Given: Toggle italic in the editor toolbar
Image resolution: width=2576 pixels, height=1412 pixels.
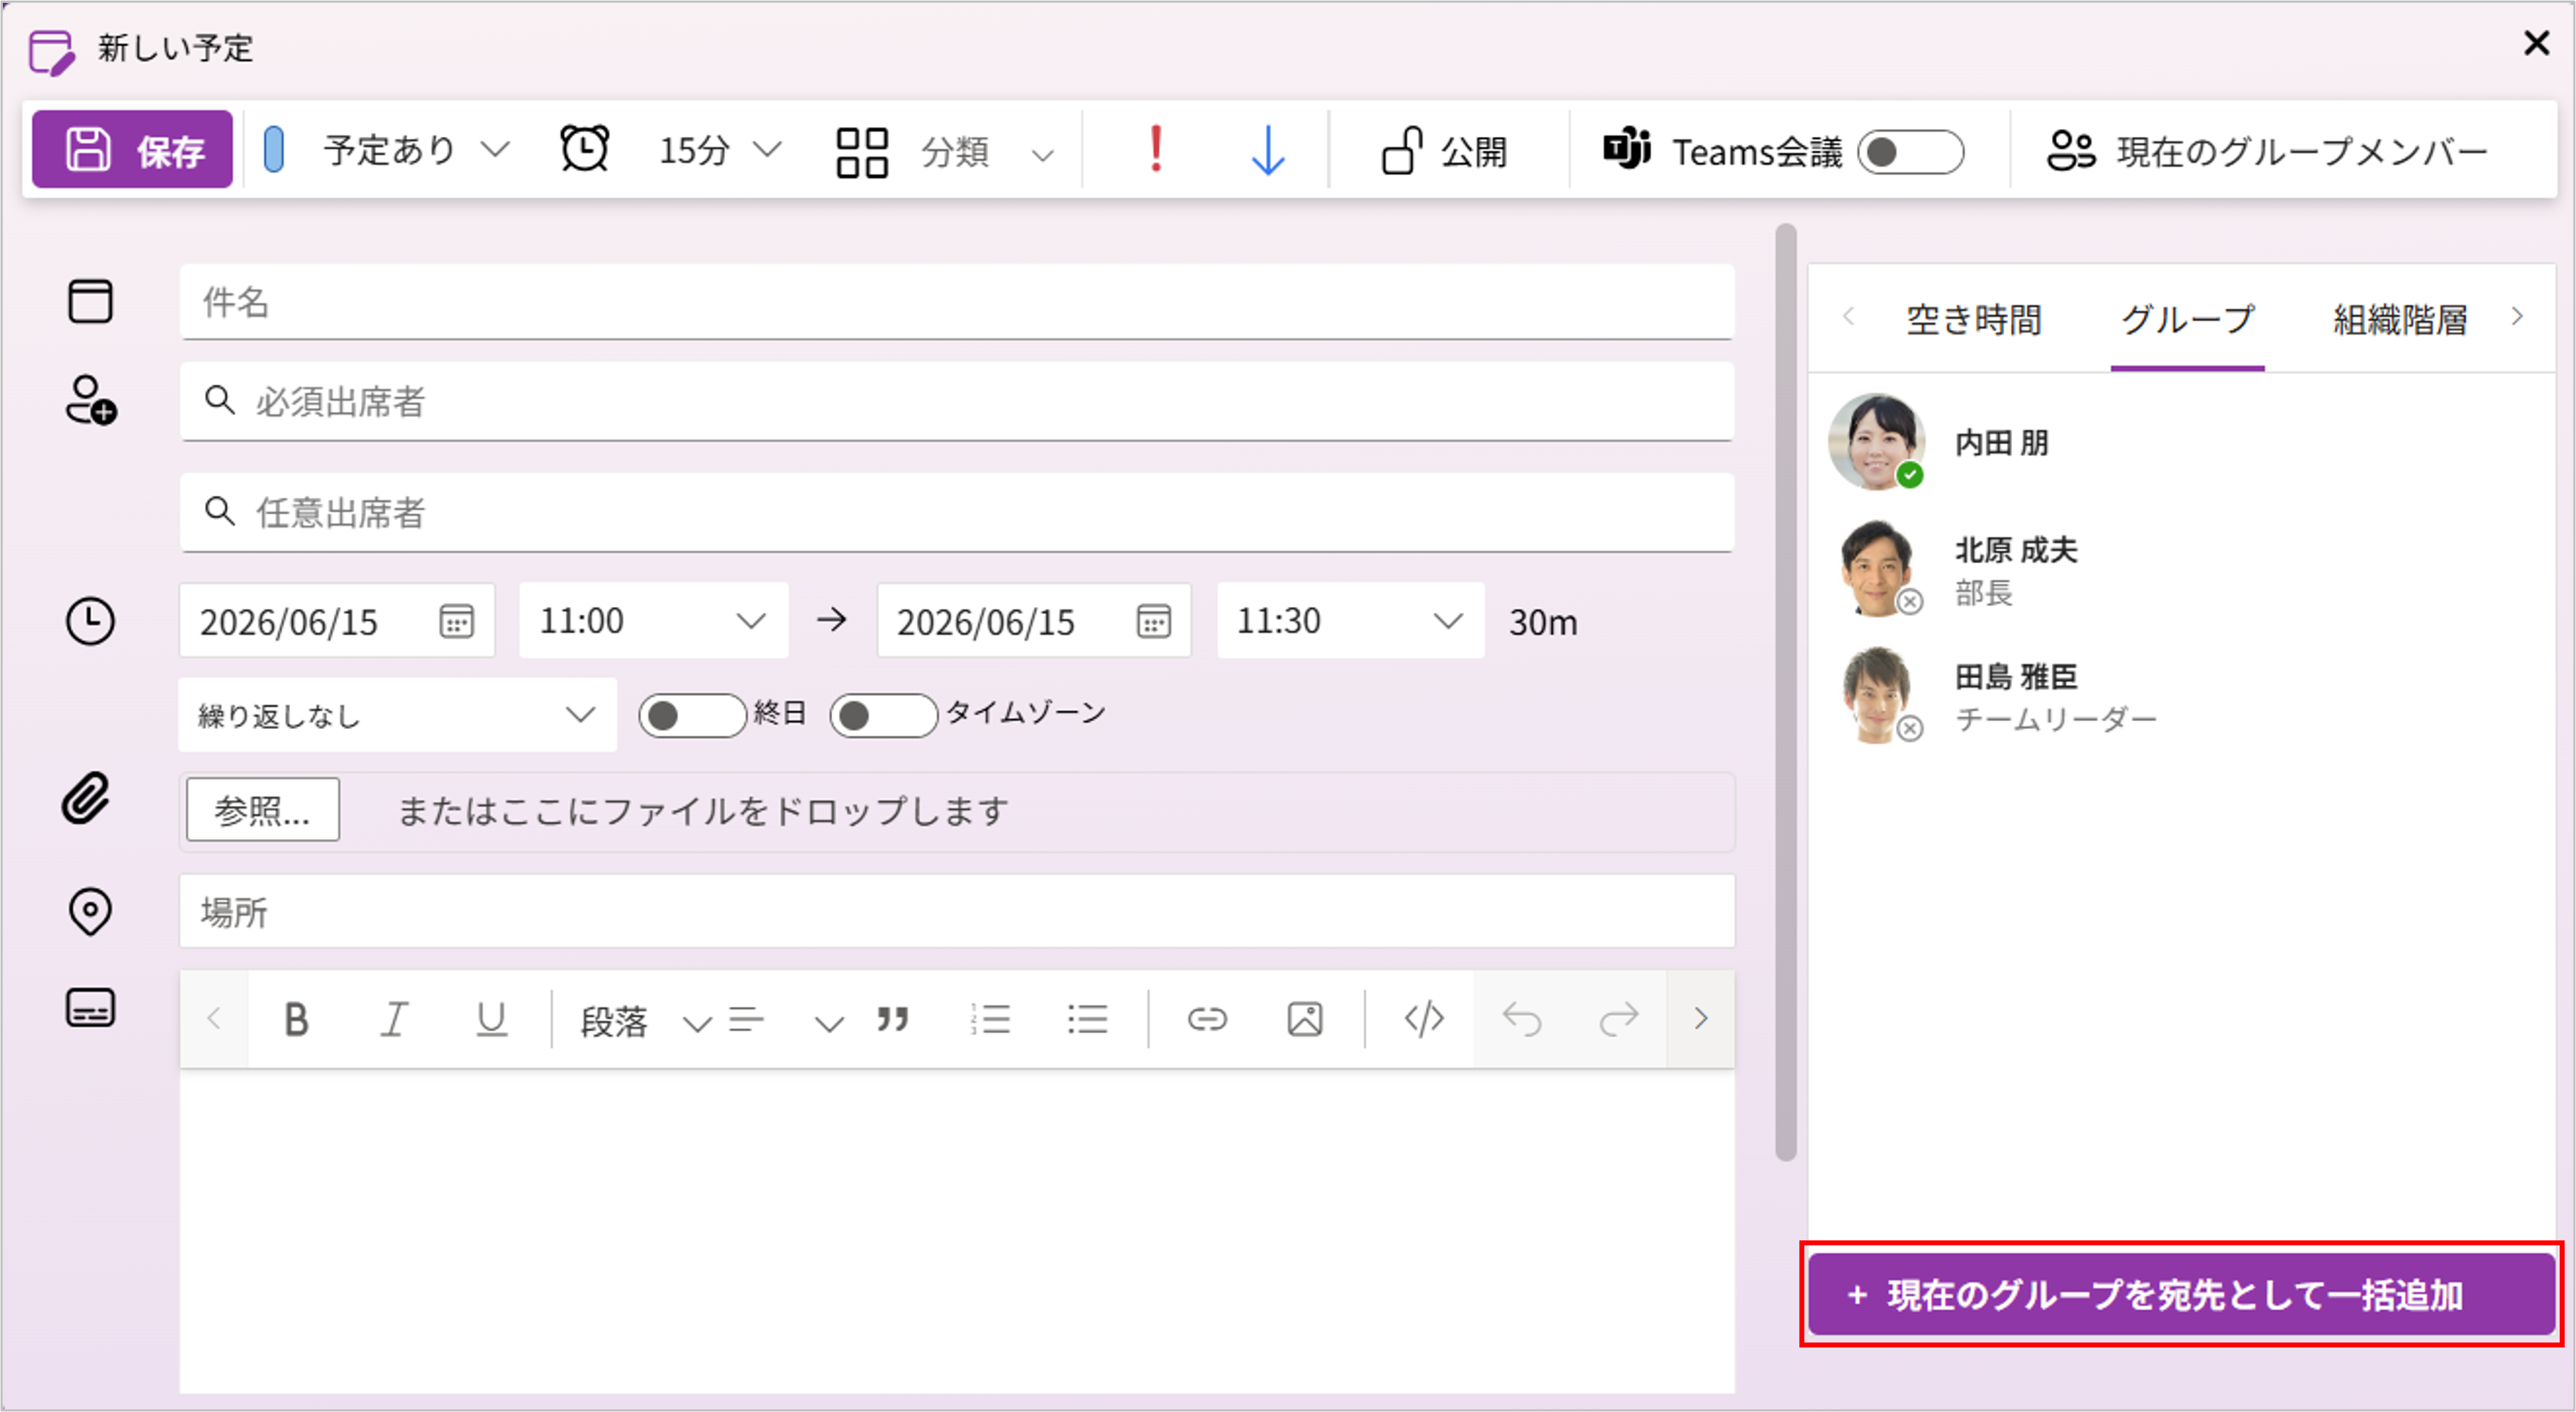Looking at the screenshot, I should pos(394,1019).
